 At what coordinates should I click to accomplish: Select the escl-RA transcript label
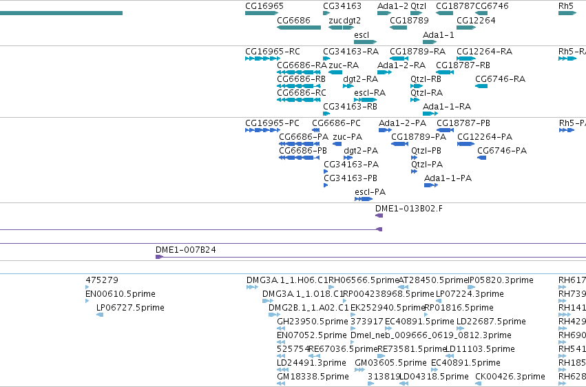370,93
